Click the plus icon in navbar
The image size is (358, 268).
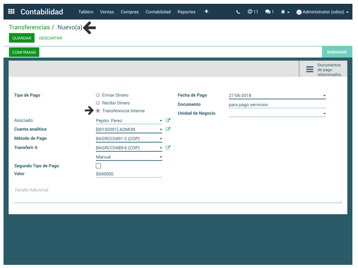click(x=206, y=12)
